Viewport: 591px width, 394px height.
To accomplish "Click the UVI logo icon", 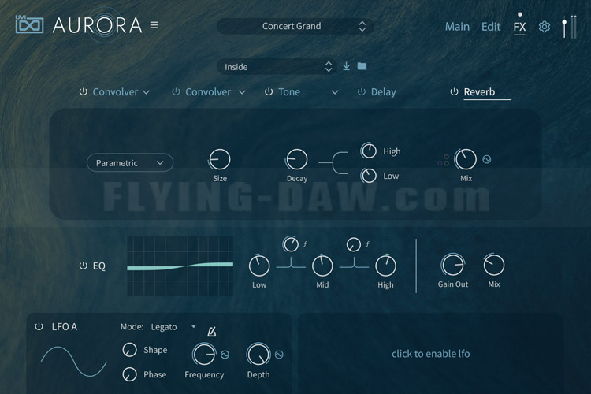I will coord(29,24).
